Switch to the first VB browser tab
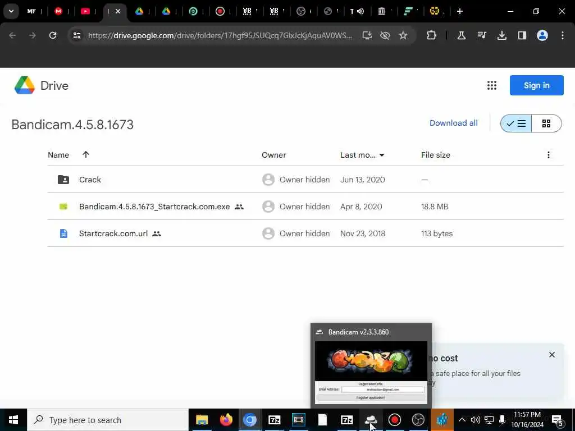The width and height of the screenshot is (575, 431). tap(247, 11)
